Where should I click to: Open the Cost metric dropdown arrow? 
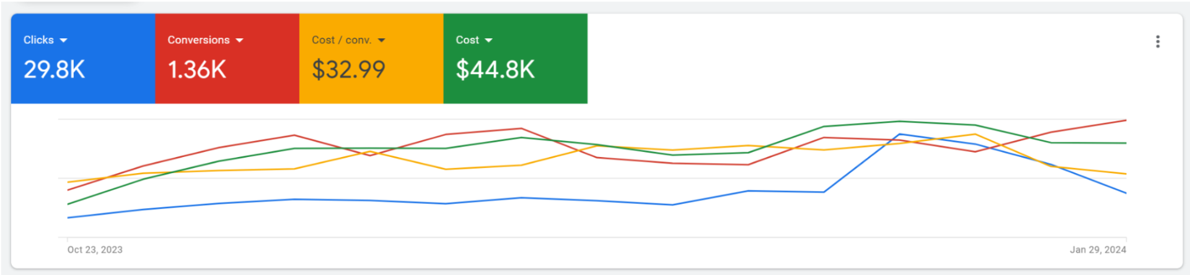coord(488,40)
